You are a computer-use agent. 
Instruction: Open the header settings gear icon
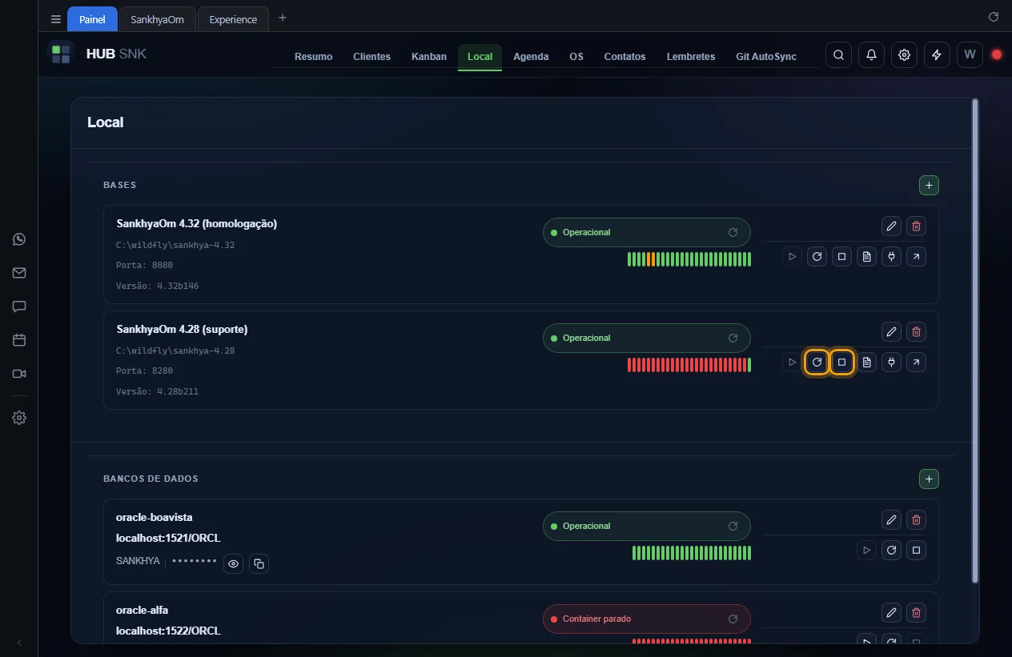pos(904,55)
